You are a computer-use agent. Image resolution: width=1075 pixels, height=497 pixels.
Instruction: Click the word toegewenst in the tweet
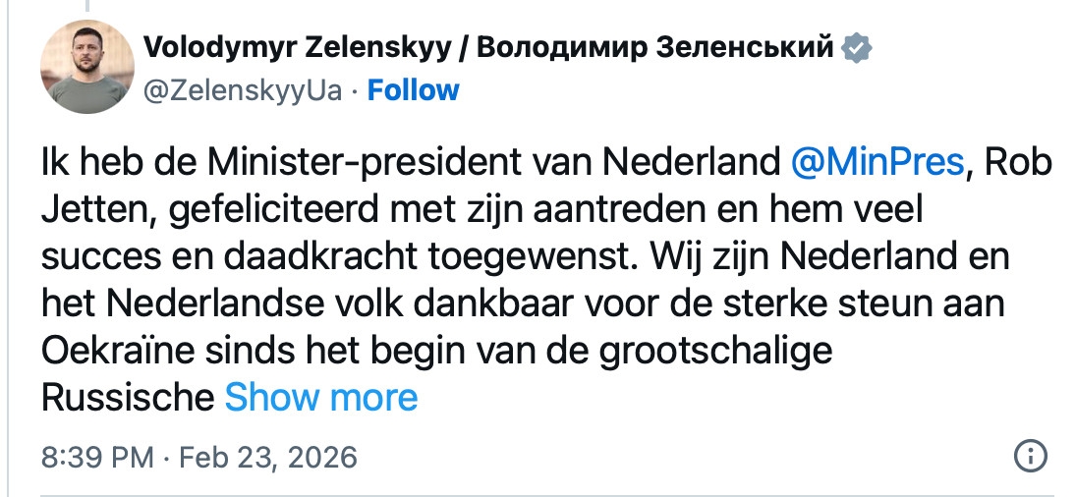click(531, 257)
